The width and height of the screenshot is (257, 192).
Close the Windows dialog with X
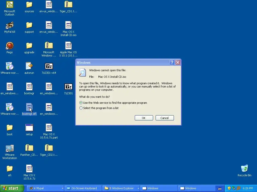[178, 62]
